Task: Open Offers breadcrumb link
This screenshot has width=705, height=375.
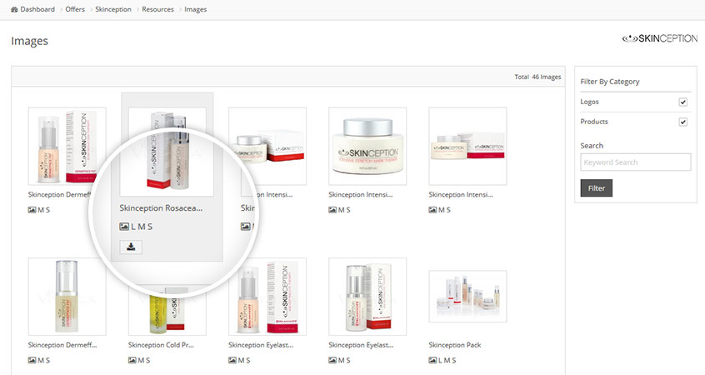Action: tap(75, 9)
